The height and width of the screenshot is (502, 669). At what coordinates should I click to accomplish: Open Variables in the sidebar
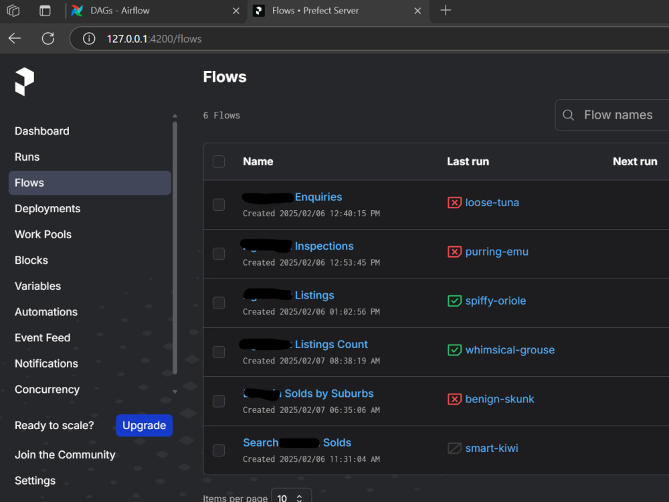click(37, 286)
